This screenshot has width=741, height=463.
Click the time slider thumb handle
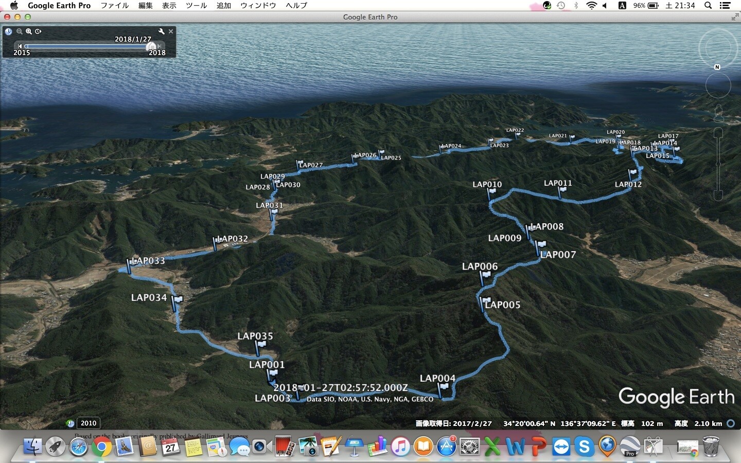click(151, 46)
